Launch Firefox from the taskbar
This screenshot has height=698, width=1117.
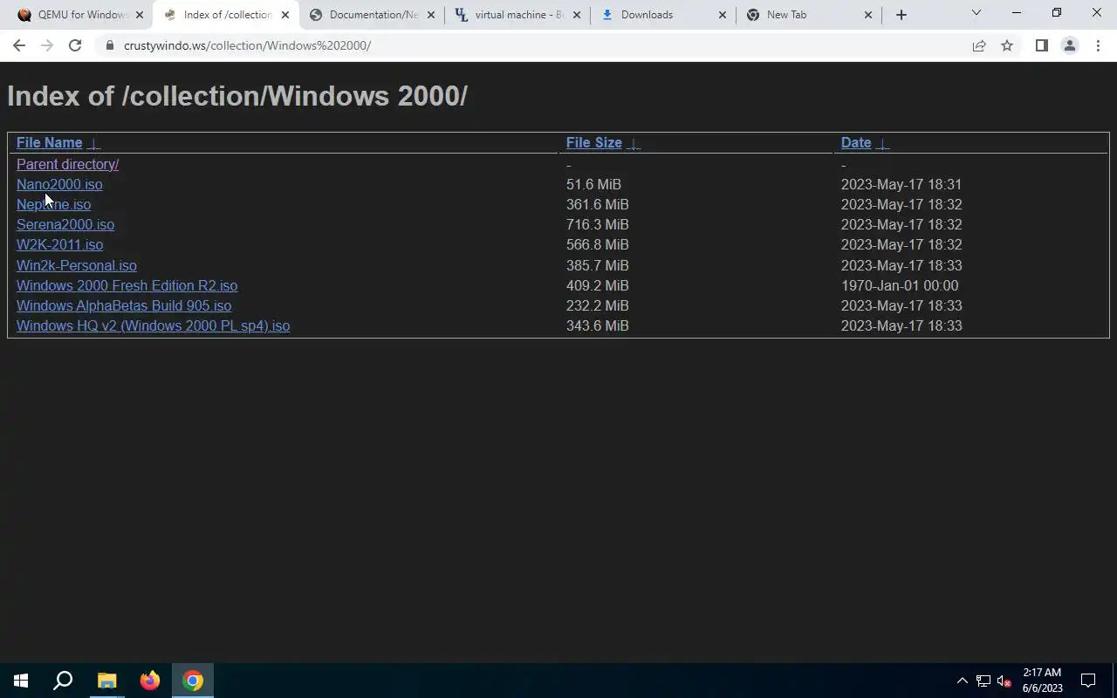[150, 681]
